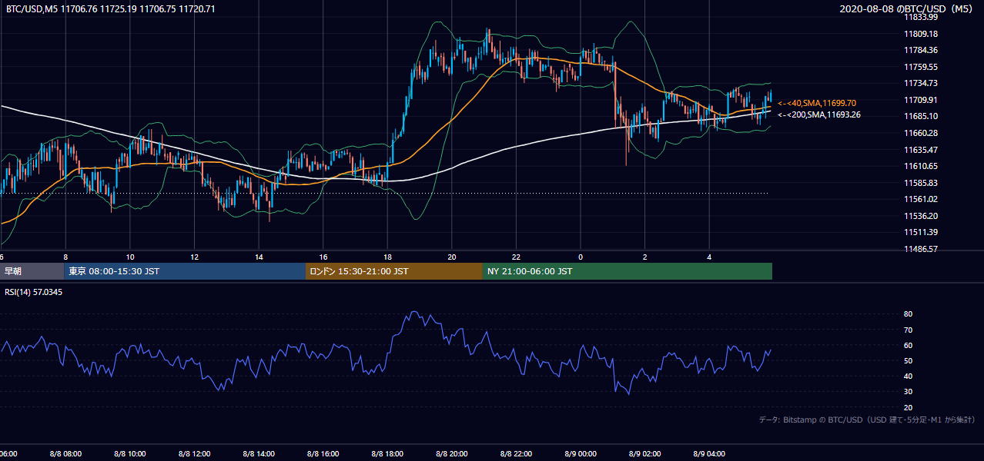Click the chart title 2020-08-08 のBTC/USD (M5)
984x461 pixels.
(907, 8)
